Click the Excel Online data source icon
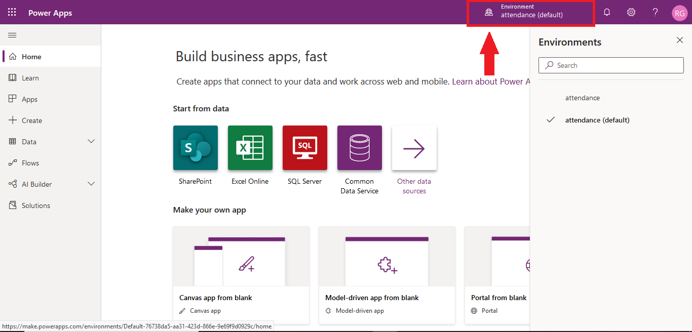The height and width of the screenshot is (332, 692). pos(250,148)
